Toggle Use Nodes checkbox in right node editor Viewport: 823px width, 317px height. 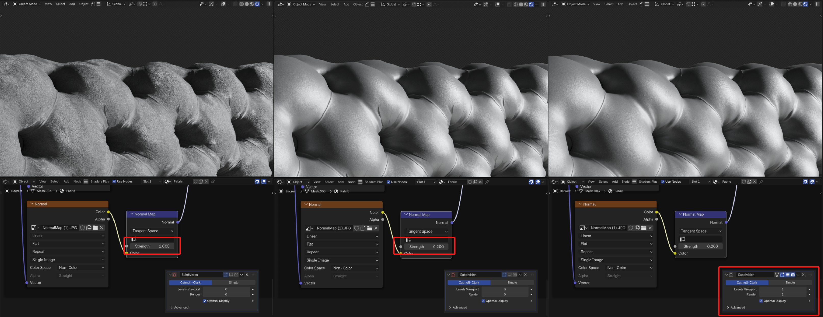(663, 182)
